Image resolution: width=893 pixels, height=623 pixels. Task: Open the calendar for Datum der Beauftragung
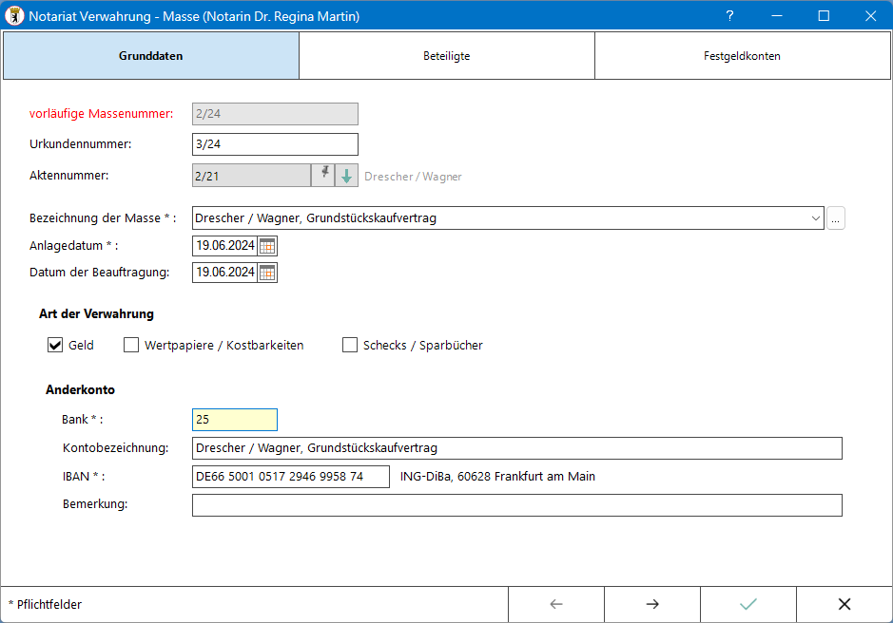point(267,273)
